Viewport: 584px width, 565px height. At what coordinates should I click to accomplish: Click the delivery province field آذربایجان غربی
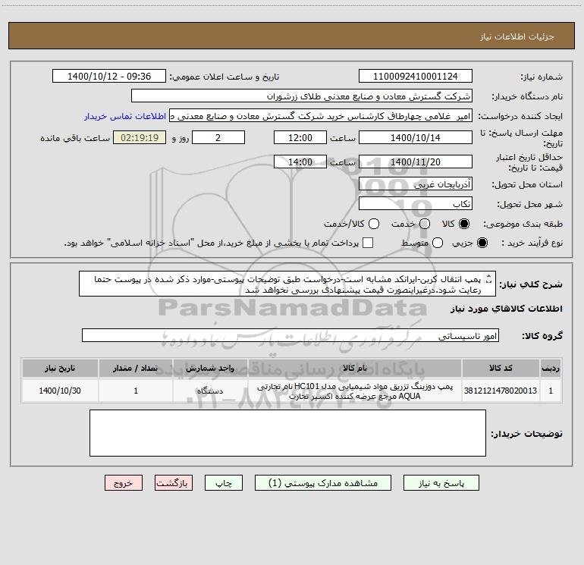tap(416, 184)
